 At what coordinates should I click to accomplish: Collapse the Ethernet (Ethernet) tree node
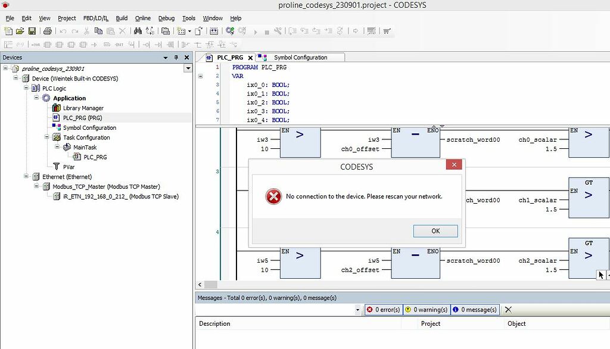tap(27, 177)
